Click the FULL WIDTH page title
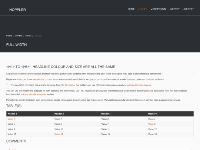The image size is (200, 150). [16, 45]
